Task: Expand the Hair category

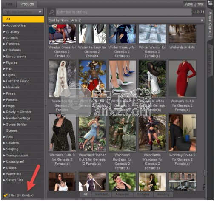Action: [4, 69]
